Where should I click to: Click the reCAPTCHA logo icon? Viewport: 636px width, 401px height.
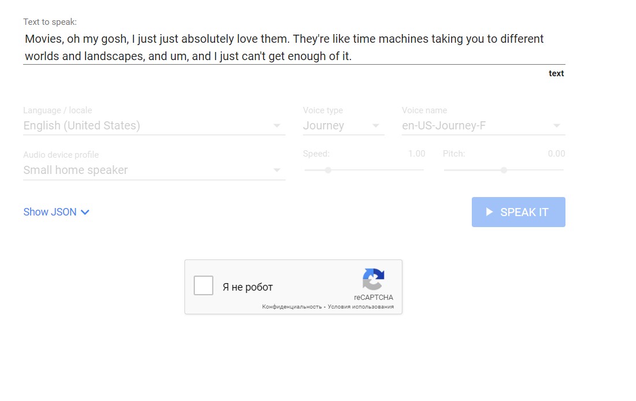(x=374, y=279)
